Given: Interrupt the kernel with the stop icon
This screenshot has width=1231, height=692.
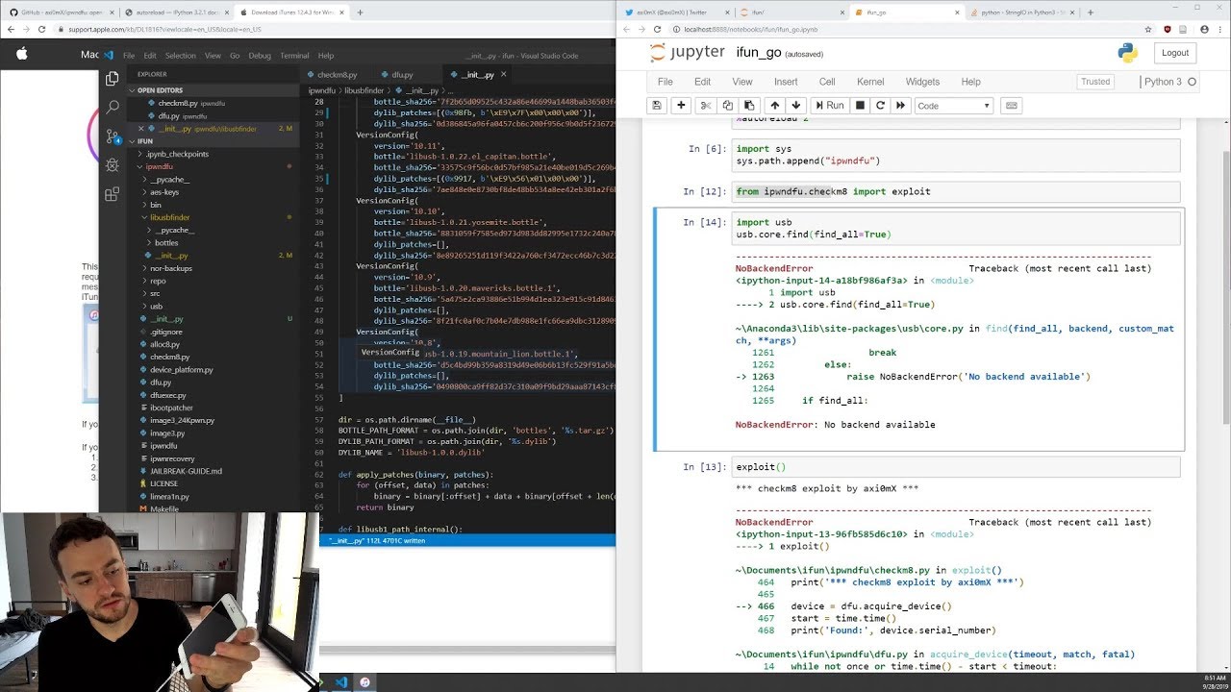Looking at the screenshot, I should [860, 106].
